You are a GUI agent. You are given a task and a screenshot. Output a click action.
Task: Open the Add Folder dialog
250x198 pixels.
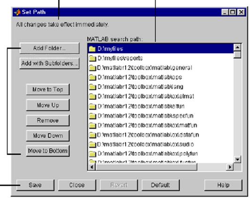pyautogui.click(x=49, y=48)
